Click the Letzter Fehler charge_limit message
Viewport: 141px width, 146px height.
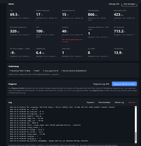point(34,74)
